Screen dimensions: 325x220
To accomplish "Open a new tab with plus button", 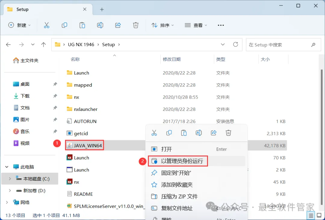I will [x=102, y=9].
